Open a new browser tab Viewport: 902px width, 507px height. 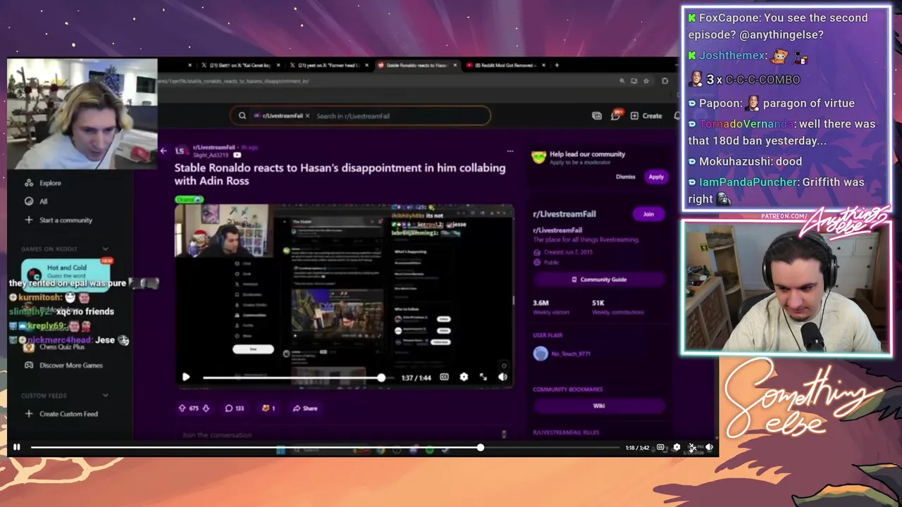point(557,65)
